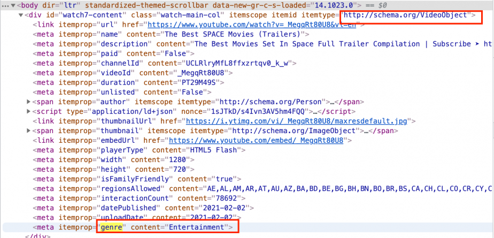Select the meta width 1280 row
The width and height of the screenshot is (494, 238).
113,159
